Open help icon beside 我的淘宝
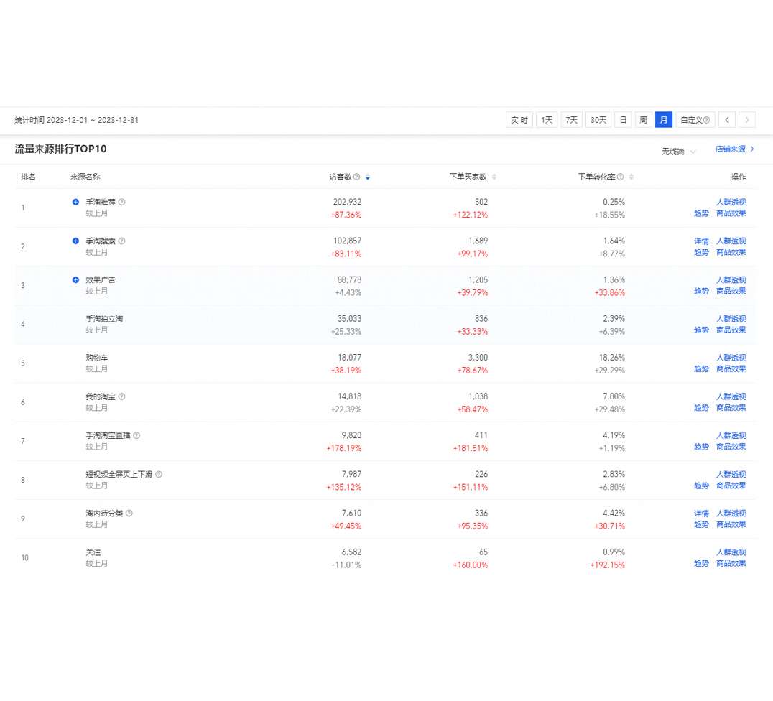The image size is (773, 701). click(x=121, y=397)
